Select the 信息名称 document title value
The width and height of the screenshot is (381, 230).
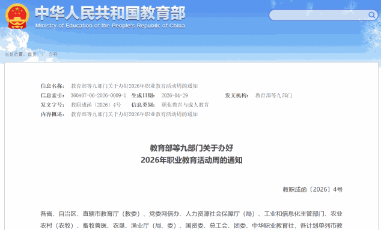[x=134, y=86]
